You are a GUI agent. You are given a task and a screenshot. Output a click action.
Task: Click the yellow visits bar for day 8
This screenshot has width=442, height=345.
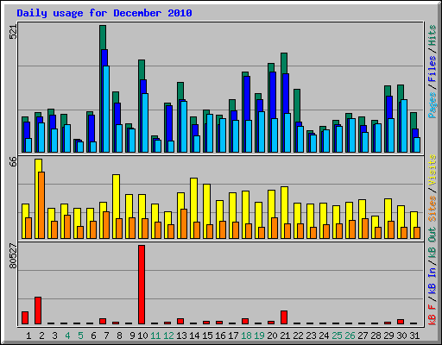point(116,197)
